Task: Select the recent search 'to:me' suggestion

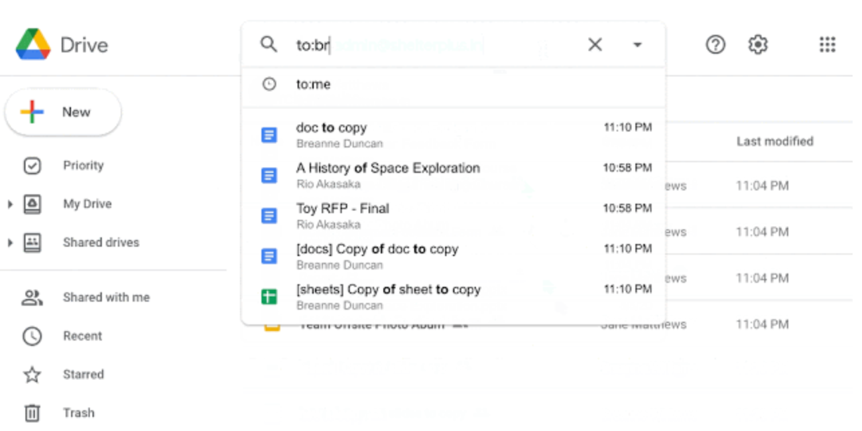Action: [314, 84]
